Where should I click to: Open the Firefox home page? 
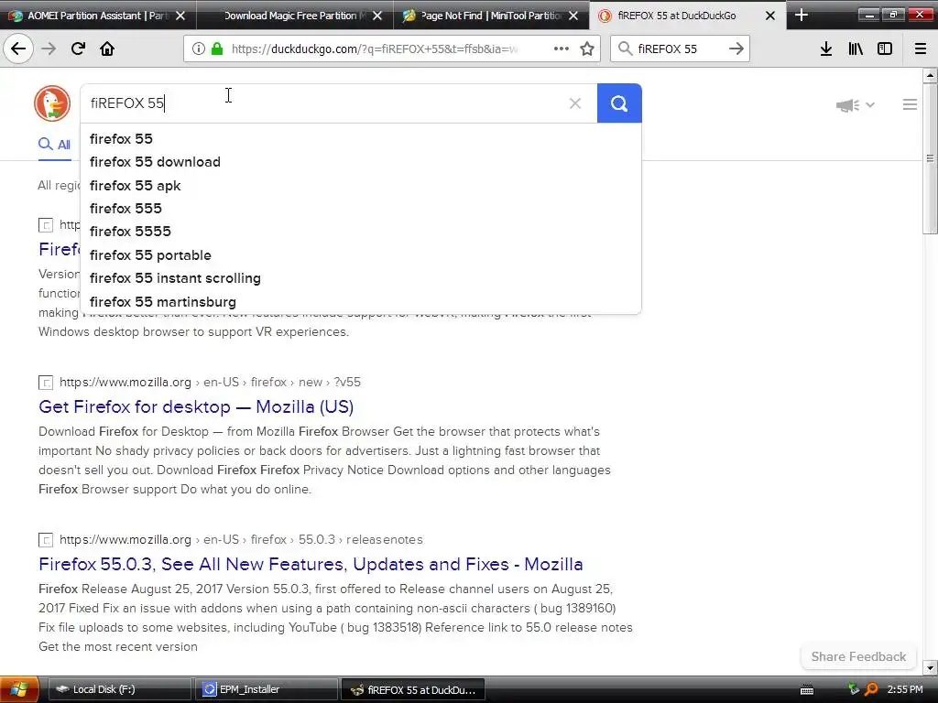[x=107, y=49]
